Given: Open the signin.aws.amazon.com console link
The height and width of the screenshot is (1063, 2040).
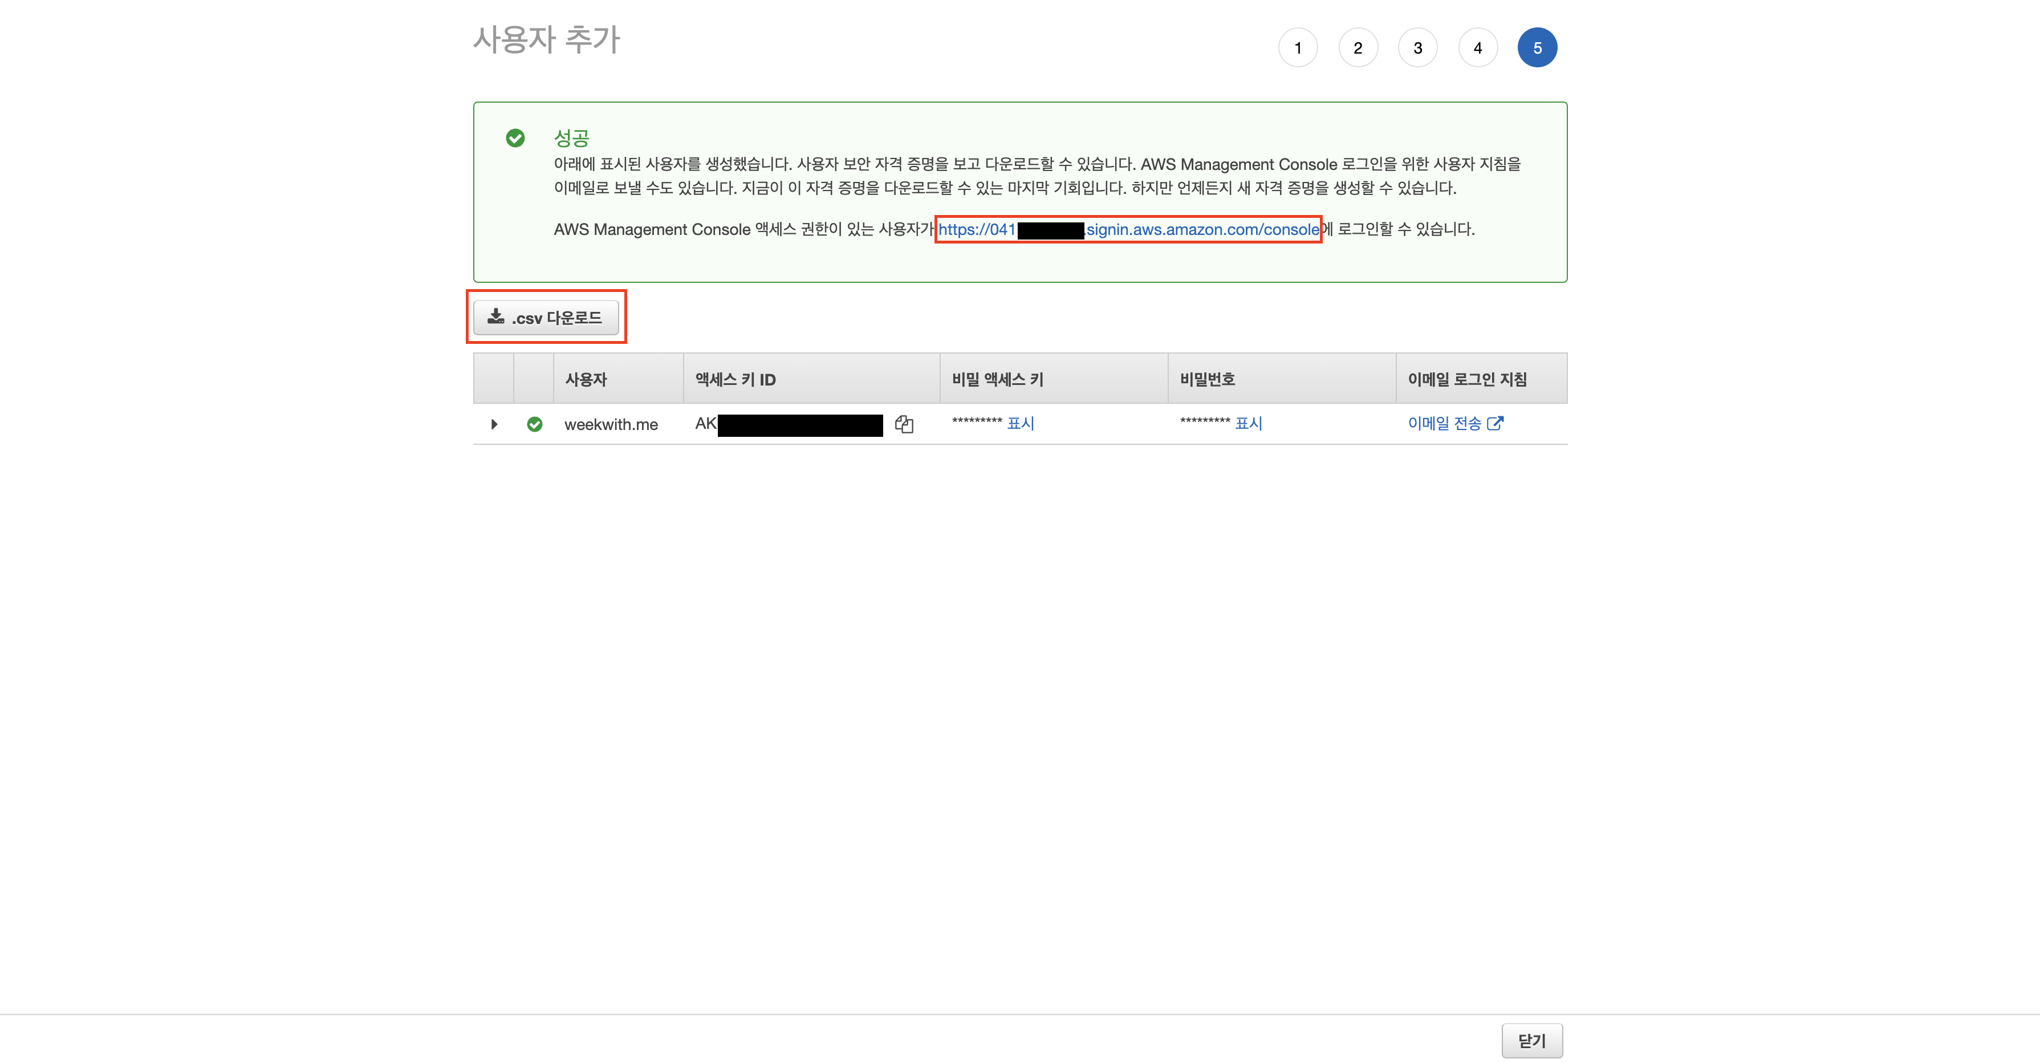Looking at the screenshot, I should click(1202, 230).
